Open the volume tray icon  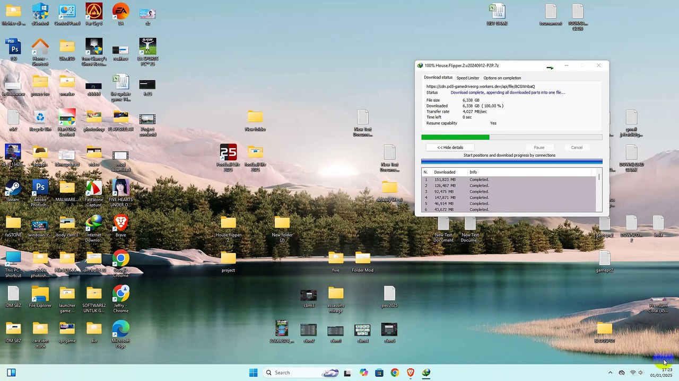point(641,373)
